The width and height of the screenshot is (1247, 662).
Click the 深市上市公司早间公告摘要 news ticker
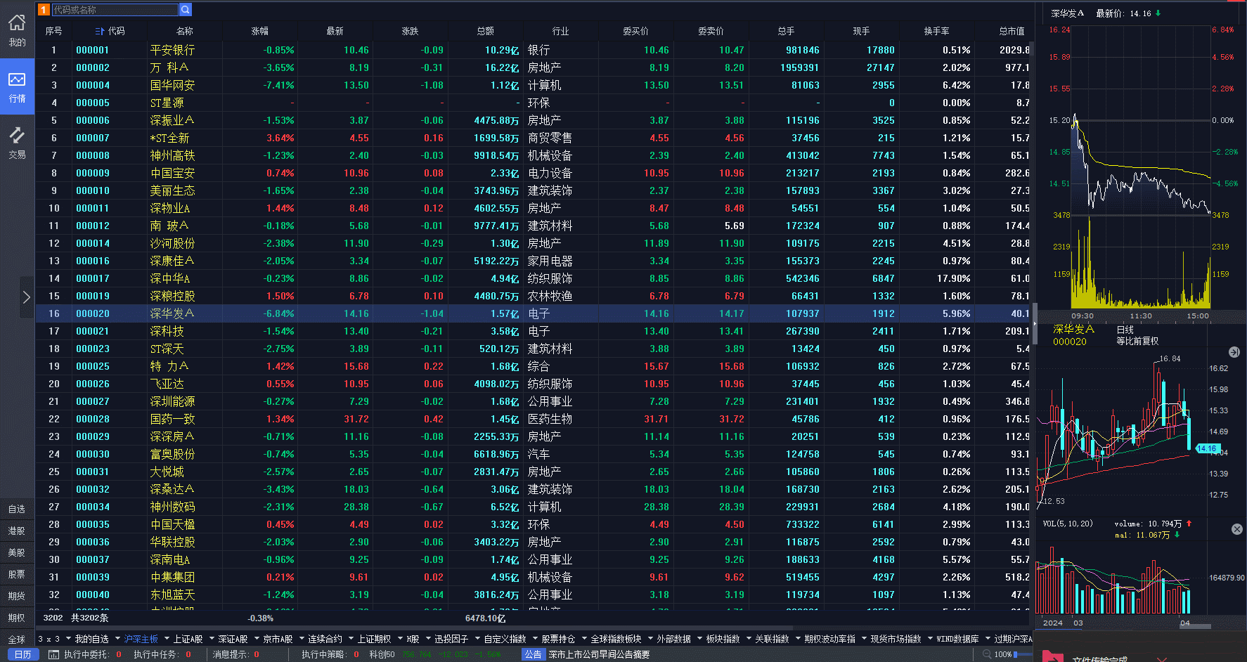pyautogui.click(x=599, y=654)
